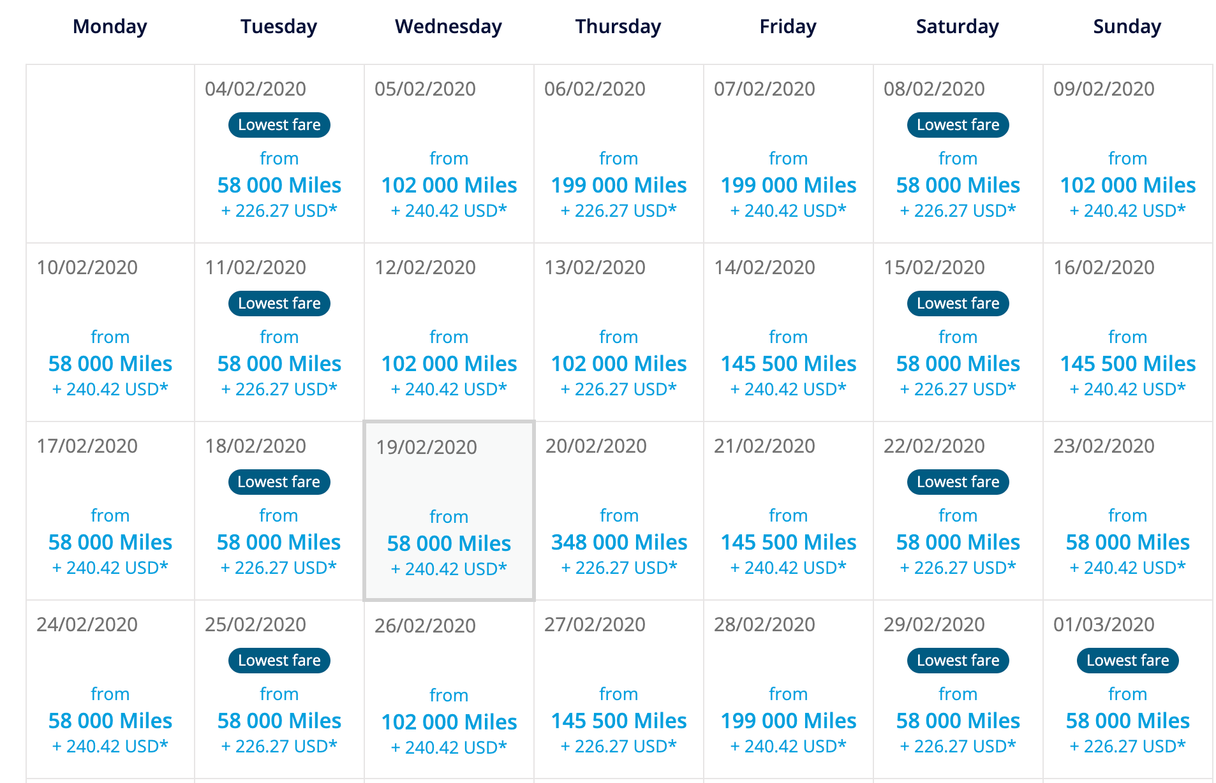The height and width of the screenshot is (783, 1216).
Task: Select the 04/02/2020 fare cell
Action: [x=279, y=154]
